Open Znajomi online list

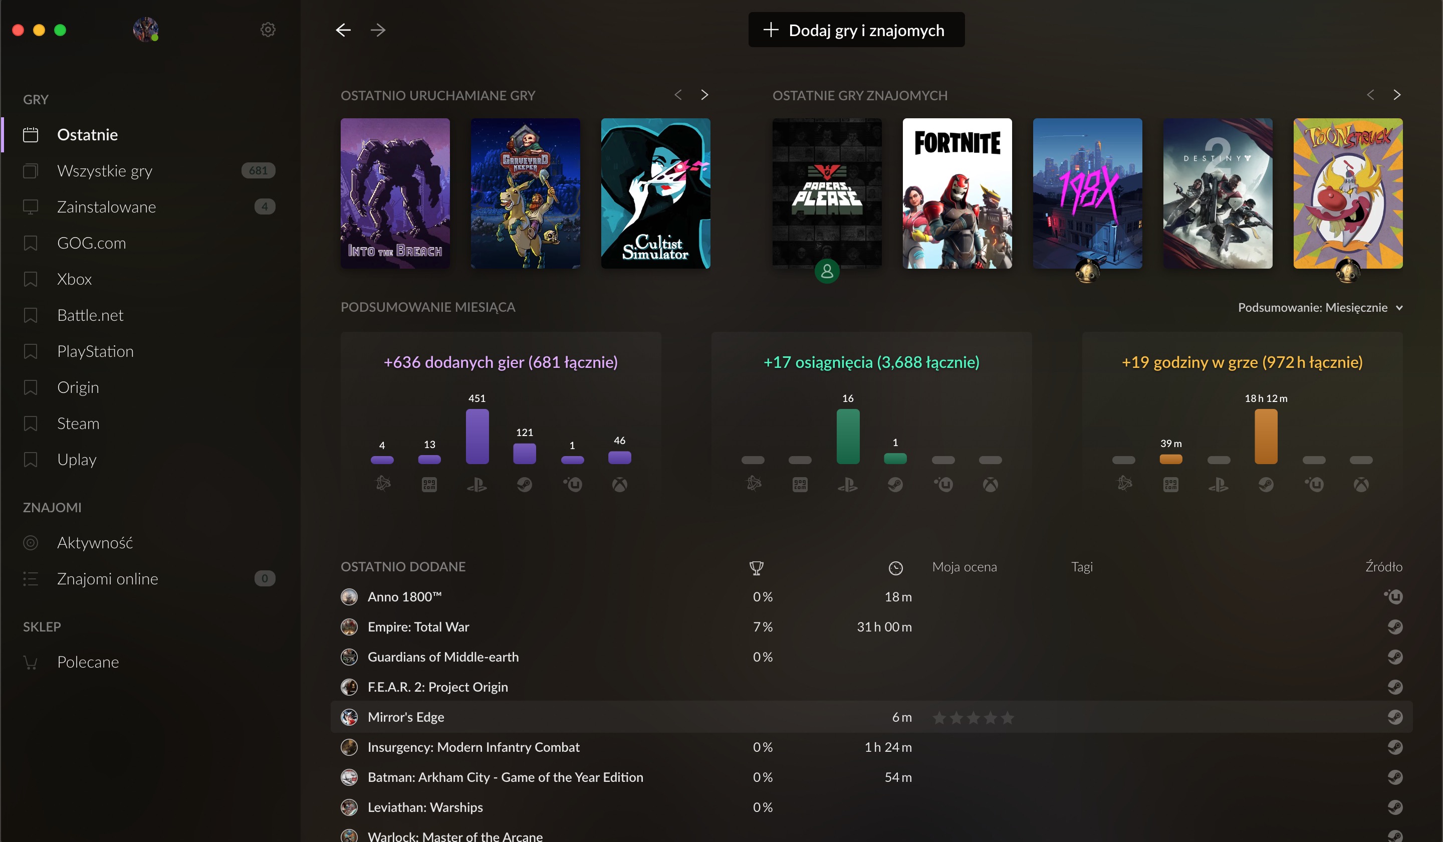coord(150,578)
